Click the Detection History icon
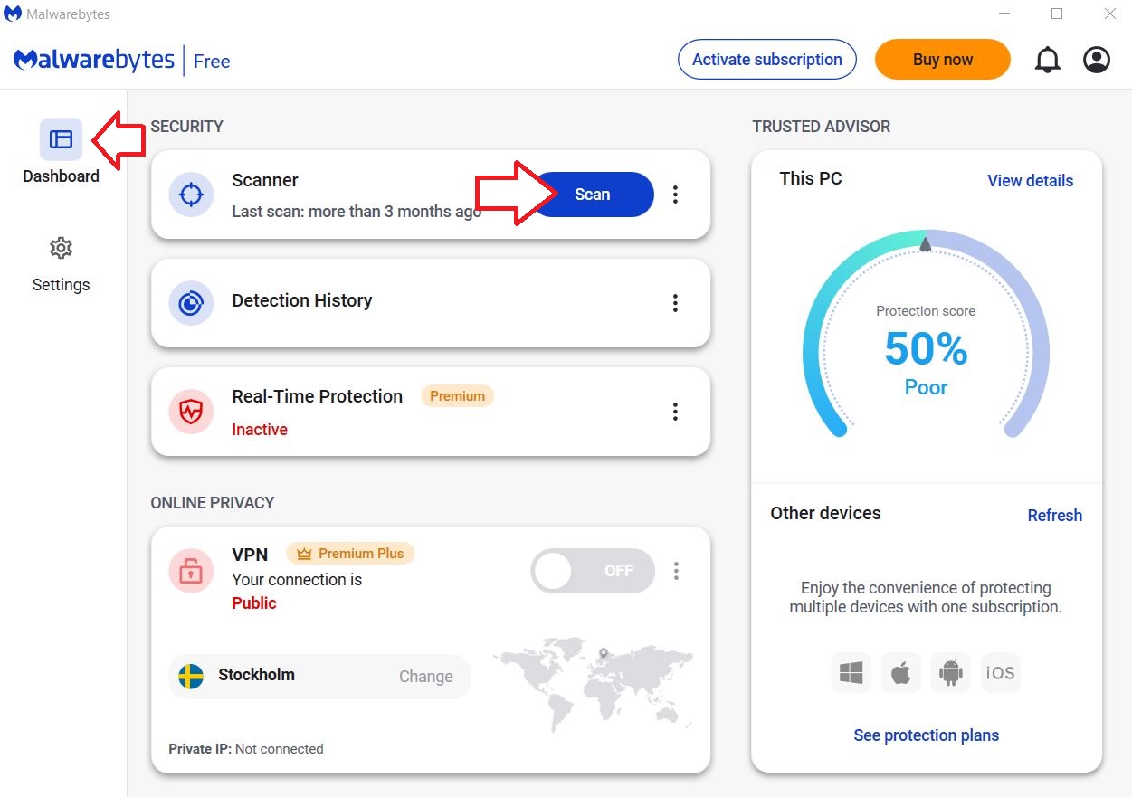This screenshot has width=1132, height=797. click(x=191, y=303)
